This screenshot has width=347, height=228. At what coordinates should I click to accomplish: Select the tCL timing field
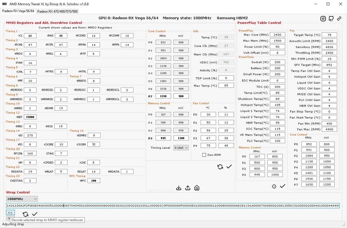(x=30, y=36)
